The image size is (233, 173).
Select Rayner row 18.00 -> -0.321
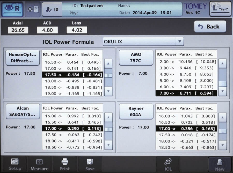coord(186,141)
